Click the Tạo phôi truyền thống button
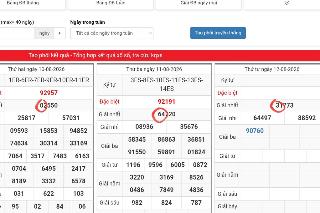Image resolution: width=320 pixels, height=213 pixels. [218, 33]
